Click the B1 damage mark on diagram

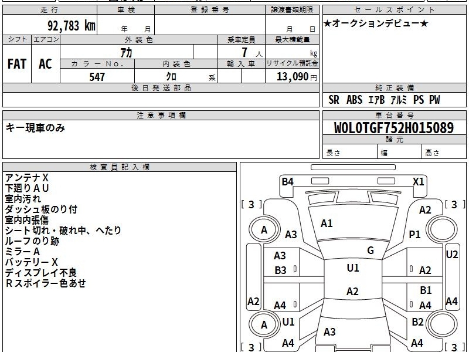click(426, 290)
